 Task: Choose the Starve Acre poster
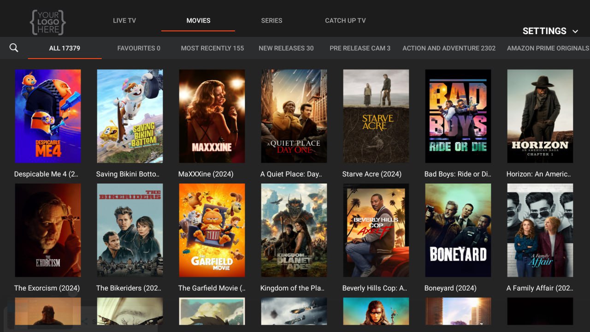click(x=376, y=116)
